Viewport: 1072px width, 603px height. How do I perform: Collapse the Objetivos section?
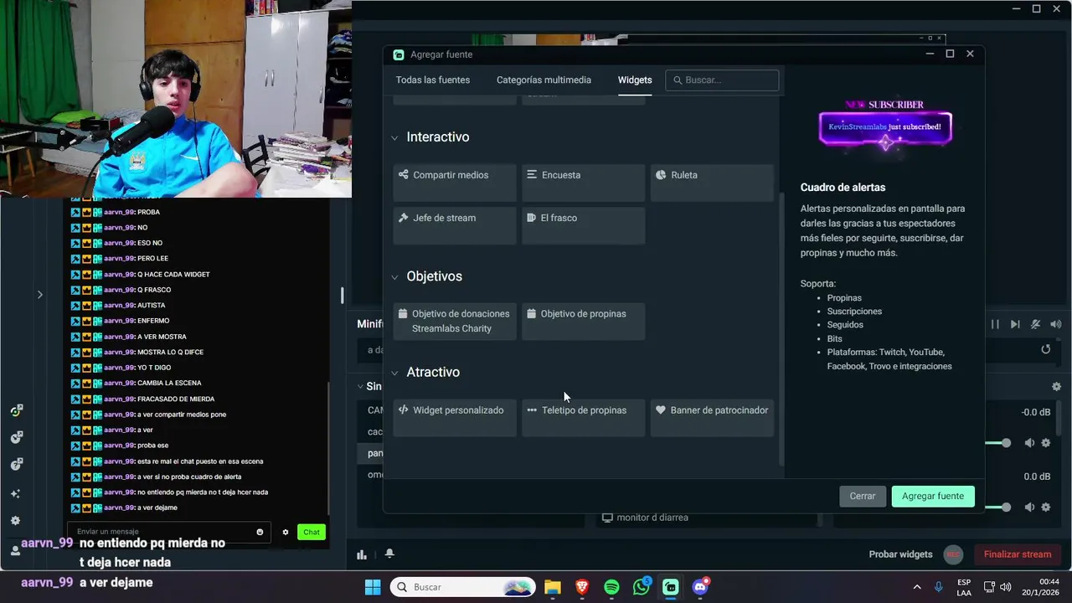[394, 277]
